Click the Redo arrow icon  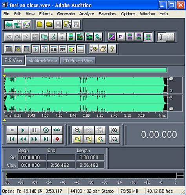pos(18,37)
